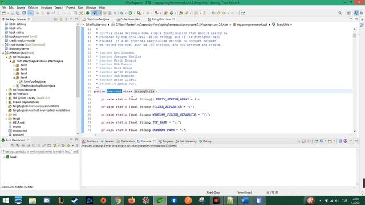The image size is (365, 205).
Task: Switch to the Problems tab
Action: tap(90, 141)
